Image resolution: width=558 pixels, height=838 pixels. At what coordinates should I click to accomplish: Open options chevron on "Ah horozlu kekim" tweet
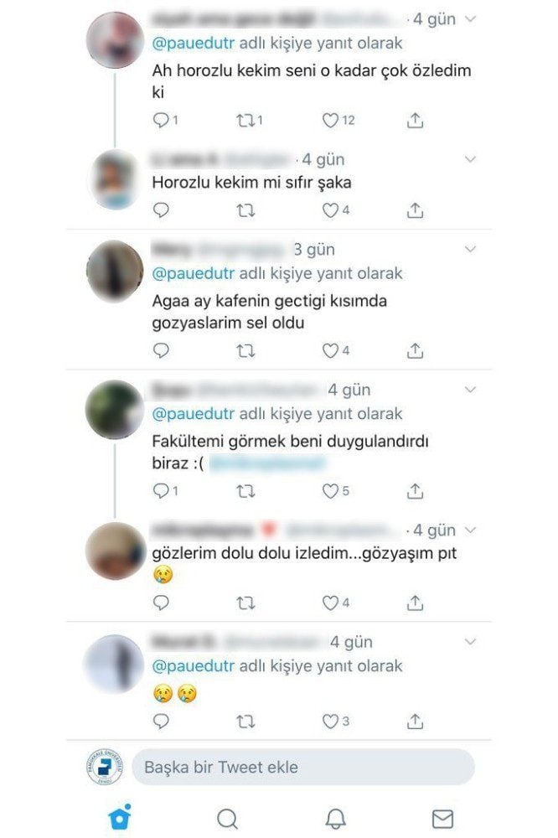(470, 18)
